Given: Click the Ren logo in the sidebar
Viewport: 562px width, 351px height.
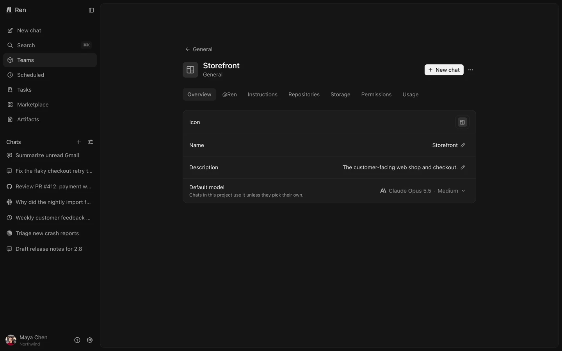Looking at the screenshot, I should 9,10.
